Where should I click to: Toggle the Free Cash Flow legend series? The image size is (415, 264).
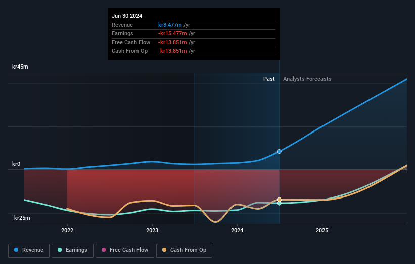pyautogui.click(x=125, y=250)
